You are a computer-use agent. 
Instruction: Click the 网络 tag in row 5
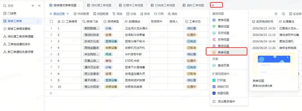click(108, 54)
